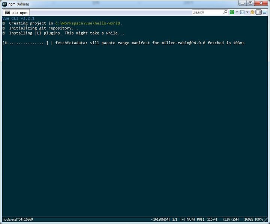Click the '[+]' new console status button
The width and height of the screenshot is (270, 224).
click(183, 219)
